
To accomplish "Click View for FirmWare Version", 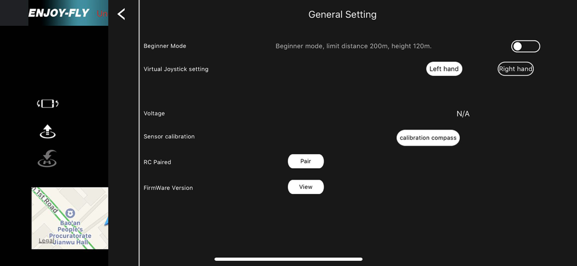I will pos(306,187).
